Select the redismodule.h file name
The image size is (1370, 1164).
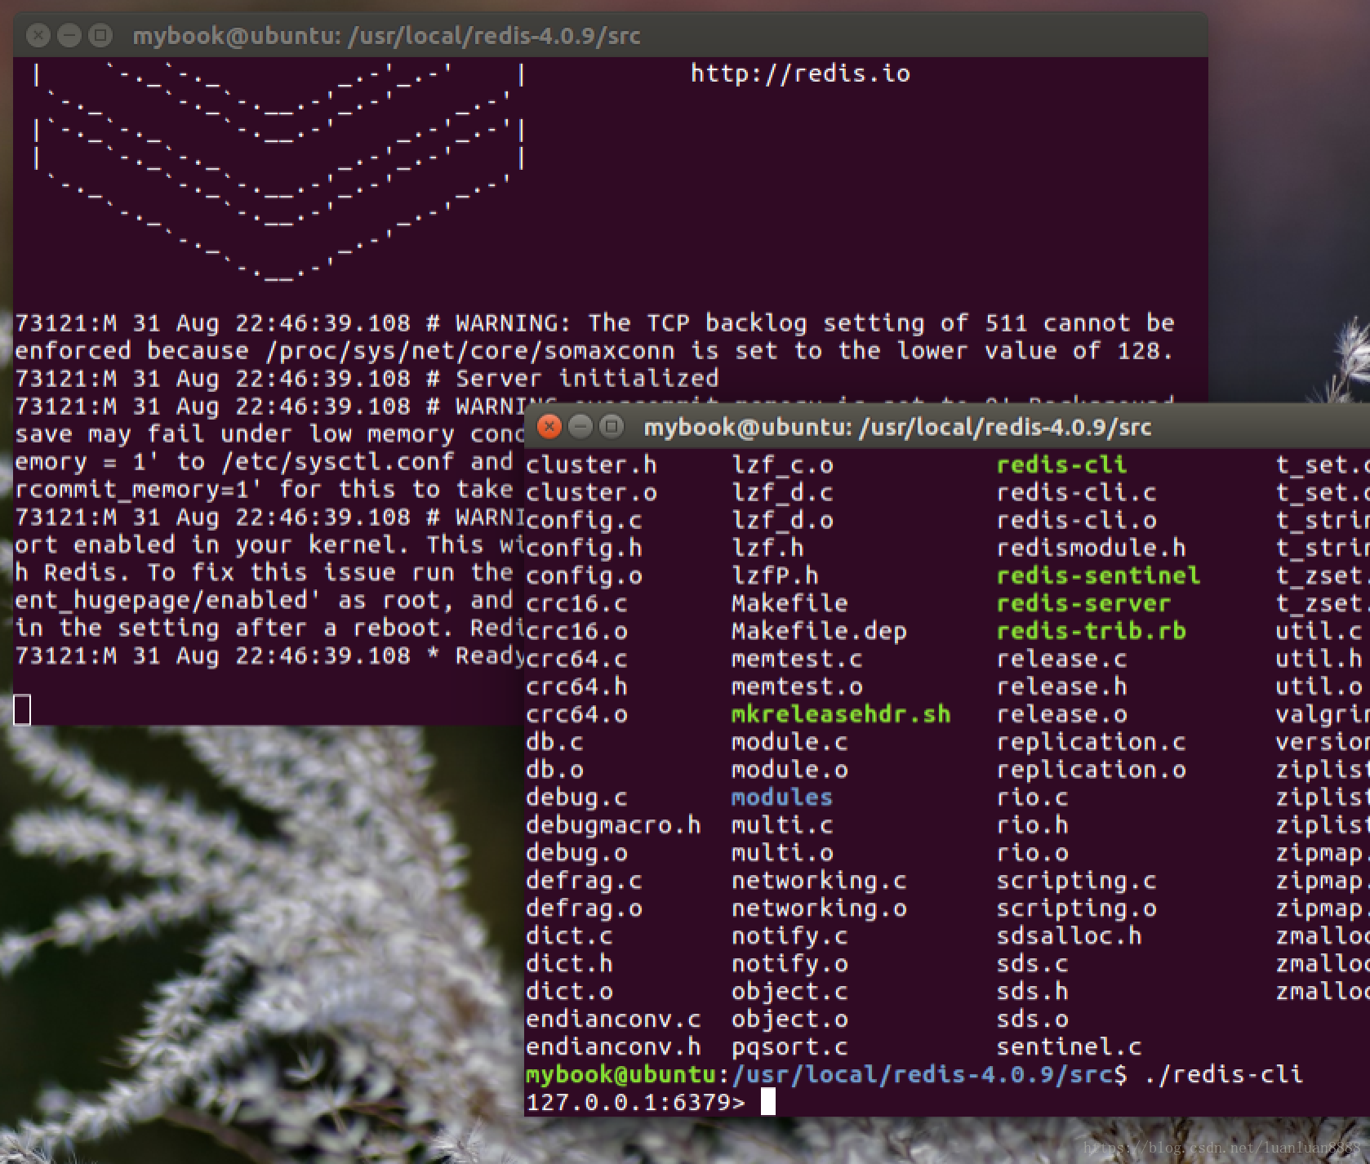pyautogui.click(x=1091, y=548)
